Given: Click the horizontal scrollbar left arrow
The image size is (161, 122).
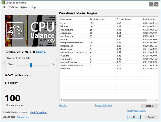Looking at the screenshot, I should click(x=61, y=100).
